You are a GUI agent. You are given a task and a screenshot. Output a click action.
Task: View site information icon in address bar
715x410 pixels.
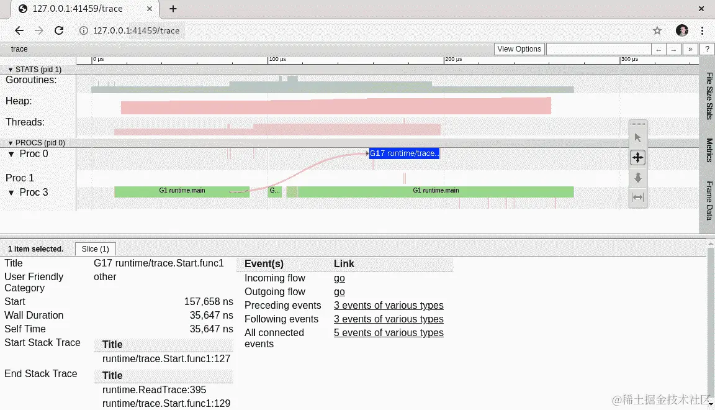pos(83,30)
